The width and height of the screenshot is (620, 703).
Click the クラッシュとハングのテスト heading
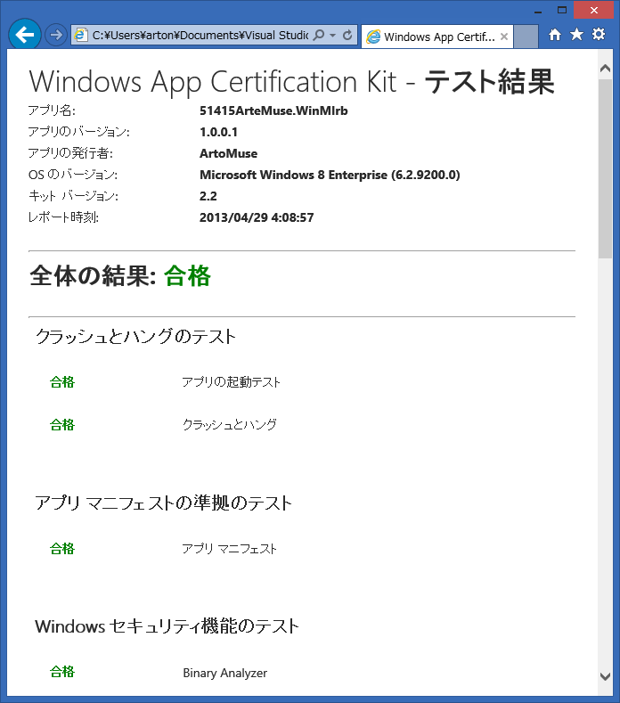[135, 337]
